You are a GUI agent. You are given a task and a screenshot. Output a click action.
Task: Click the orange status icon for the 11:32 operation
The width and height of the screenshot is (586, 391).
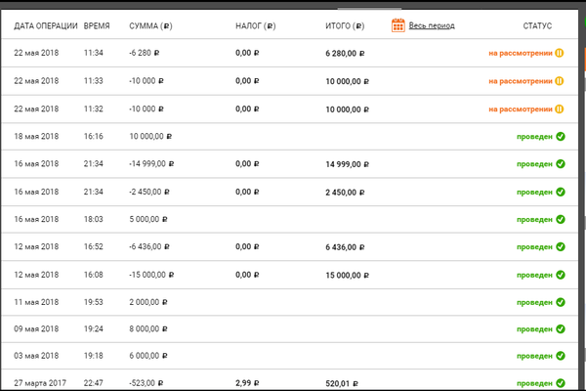point(561,109)
